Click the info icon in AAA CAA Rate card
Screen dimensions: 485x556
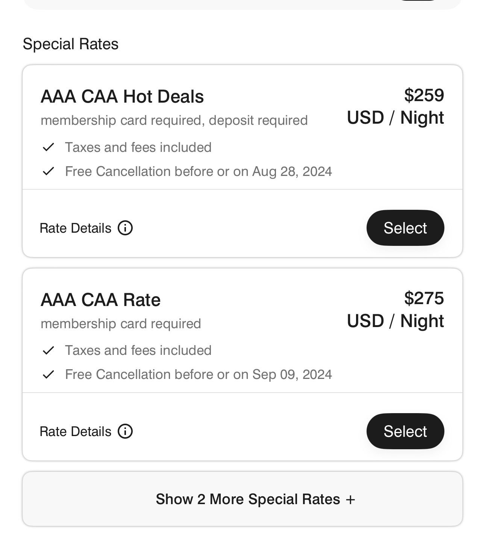[125, 431]
